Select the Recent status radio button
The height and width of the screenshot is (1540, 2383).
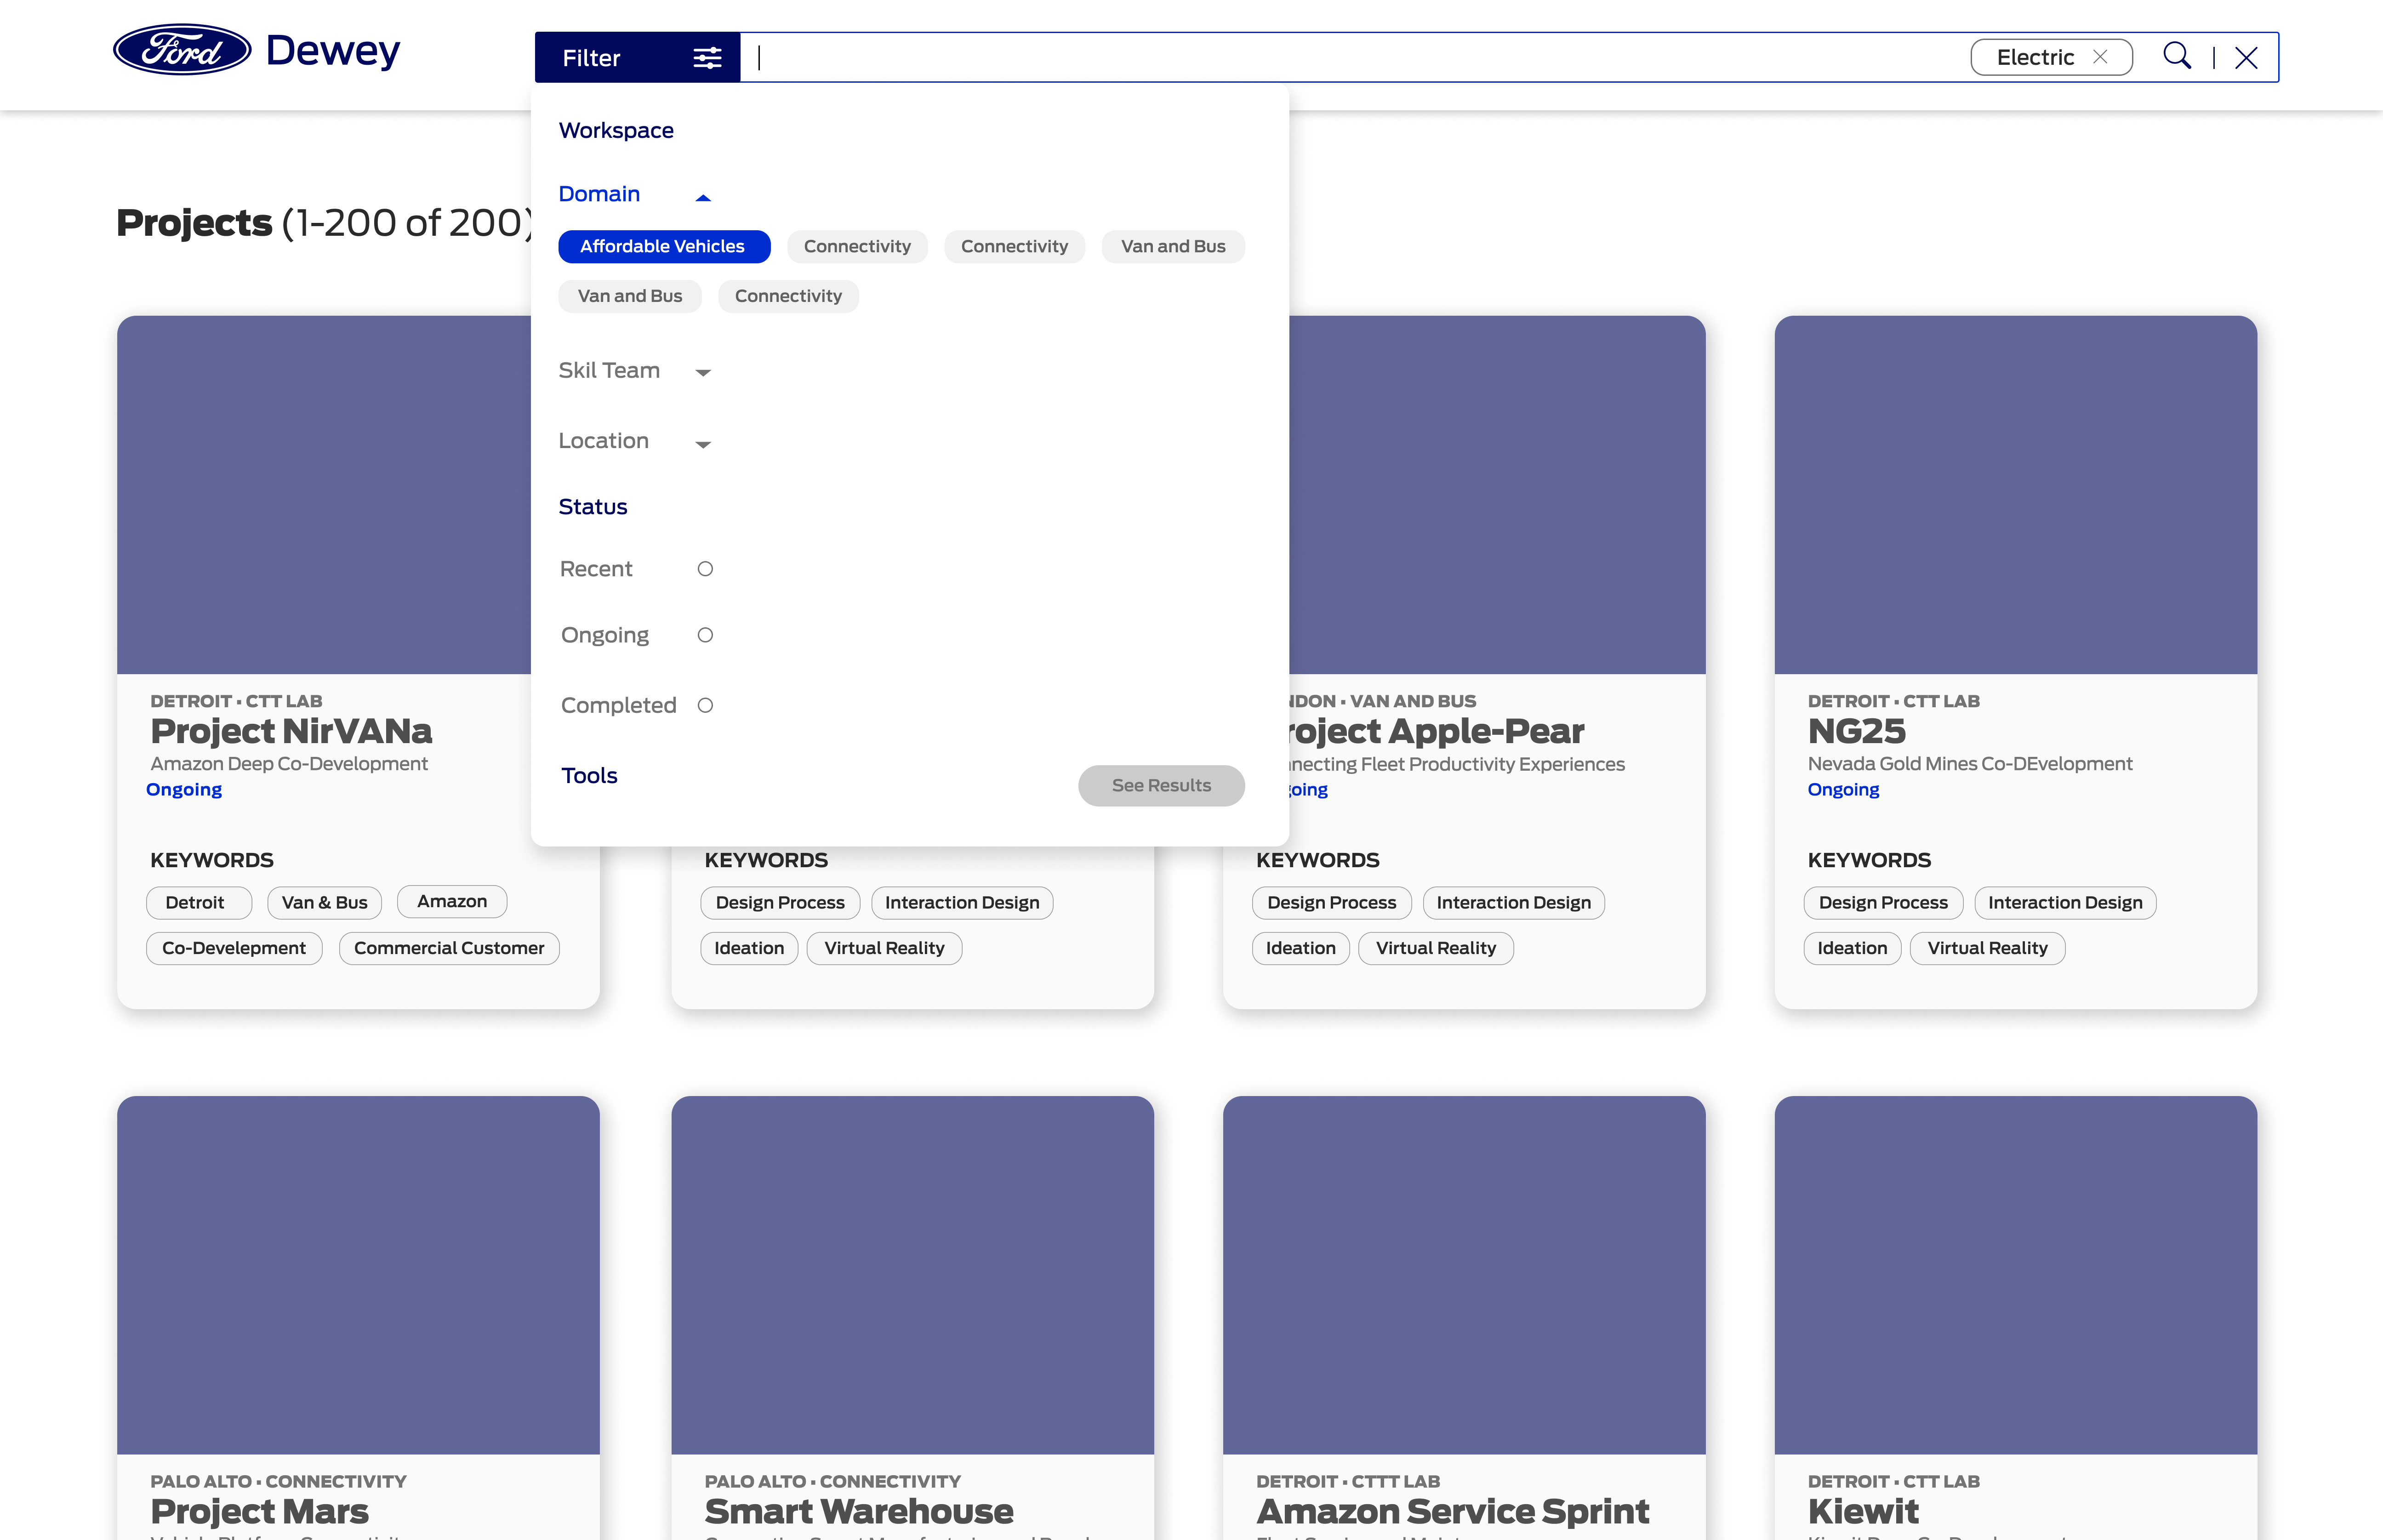pos(705,569)
